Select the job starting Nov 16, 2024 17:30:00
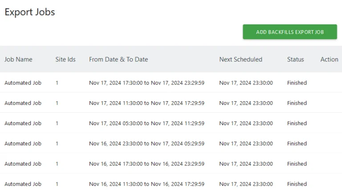The width and height of the screenshot is (342, 190). tap(171, 164)
